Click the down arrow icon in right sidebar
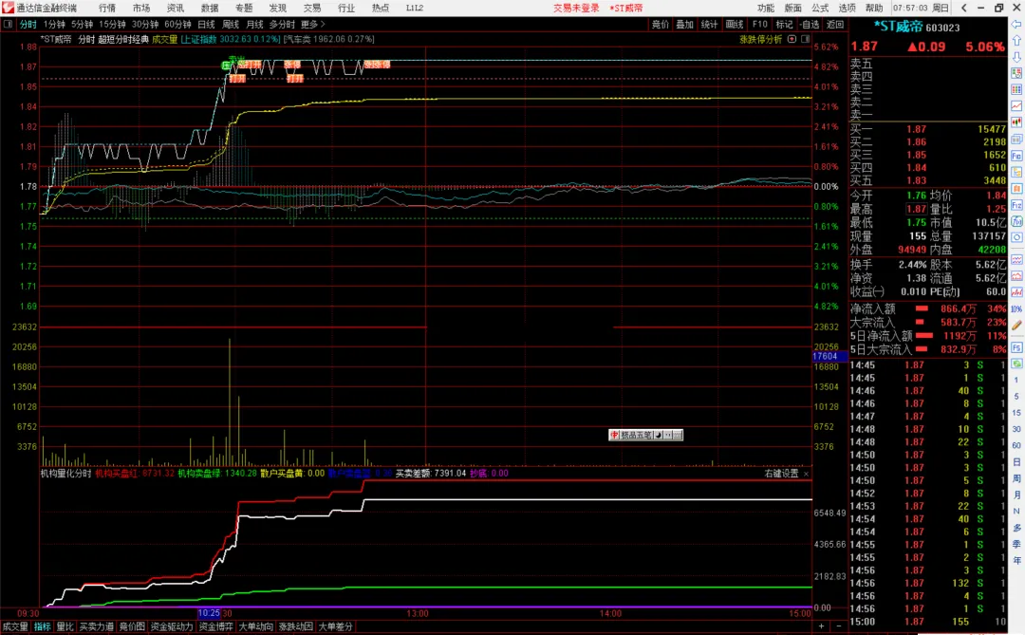 (x=1016, y=57)
